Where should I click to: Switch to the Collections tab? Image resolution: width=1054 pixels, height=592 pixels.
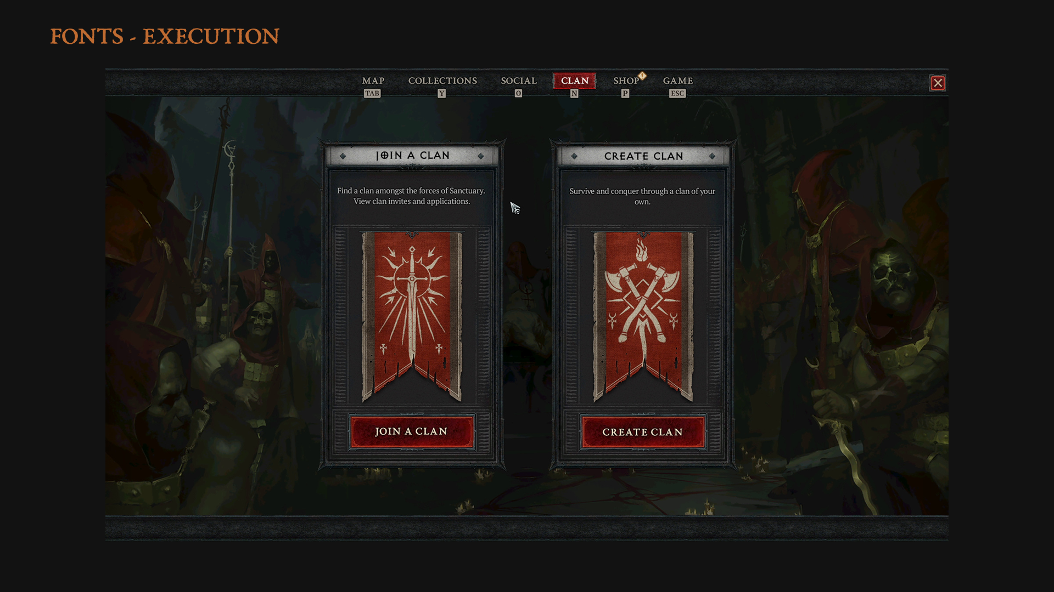coord(442,81)
